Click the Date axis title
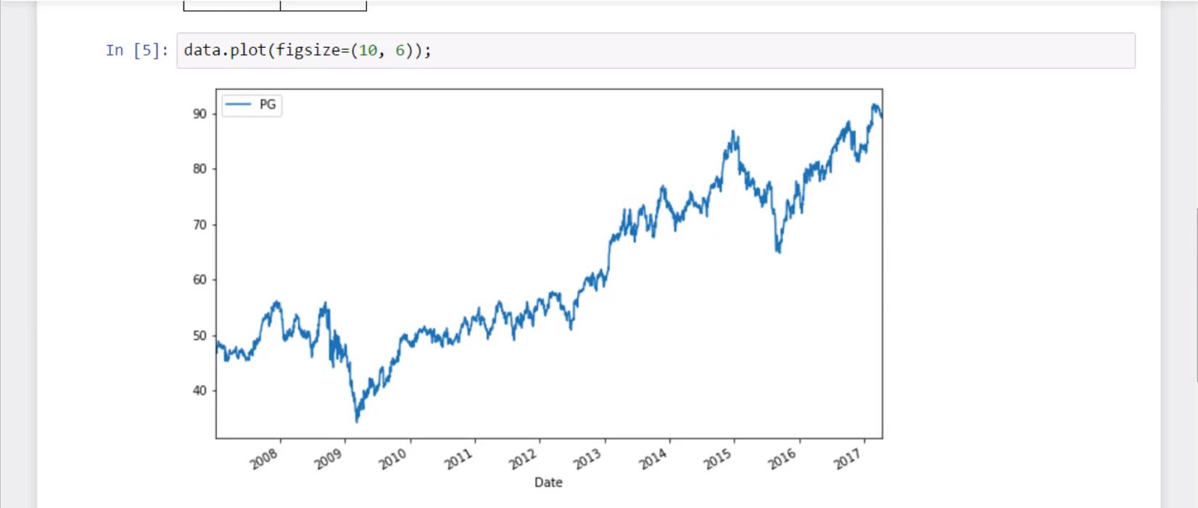 548,483
